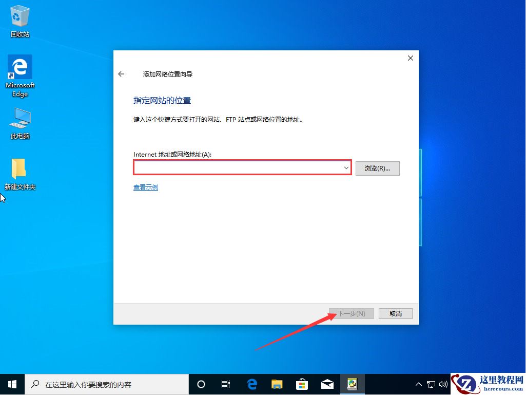This screenshot has height=395, width=526.
Task: Click the back arrow in the wizard
Action: [121, 73]
